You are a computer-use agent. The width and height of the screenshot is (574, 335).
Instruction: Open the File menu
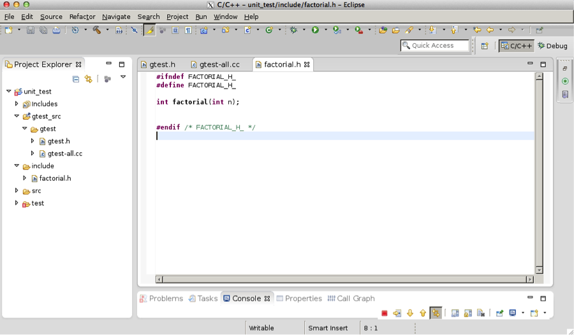click(x=9, y=17)
